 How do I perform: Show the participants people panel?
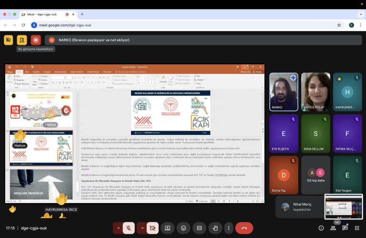click(333, 228)
